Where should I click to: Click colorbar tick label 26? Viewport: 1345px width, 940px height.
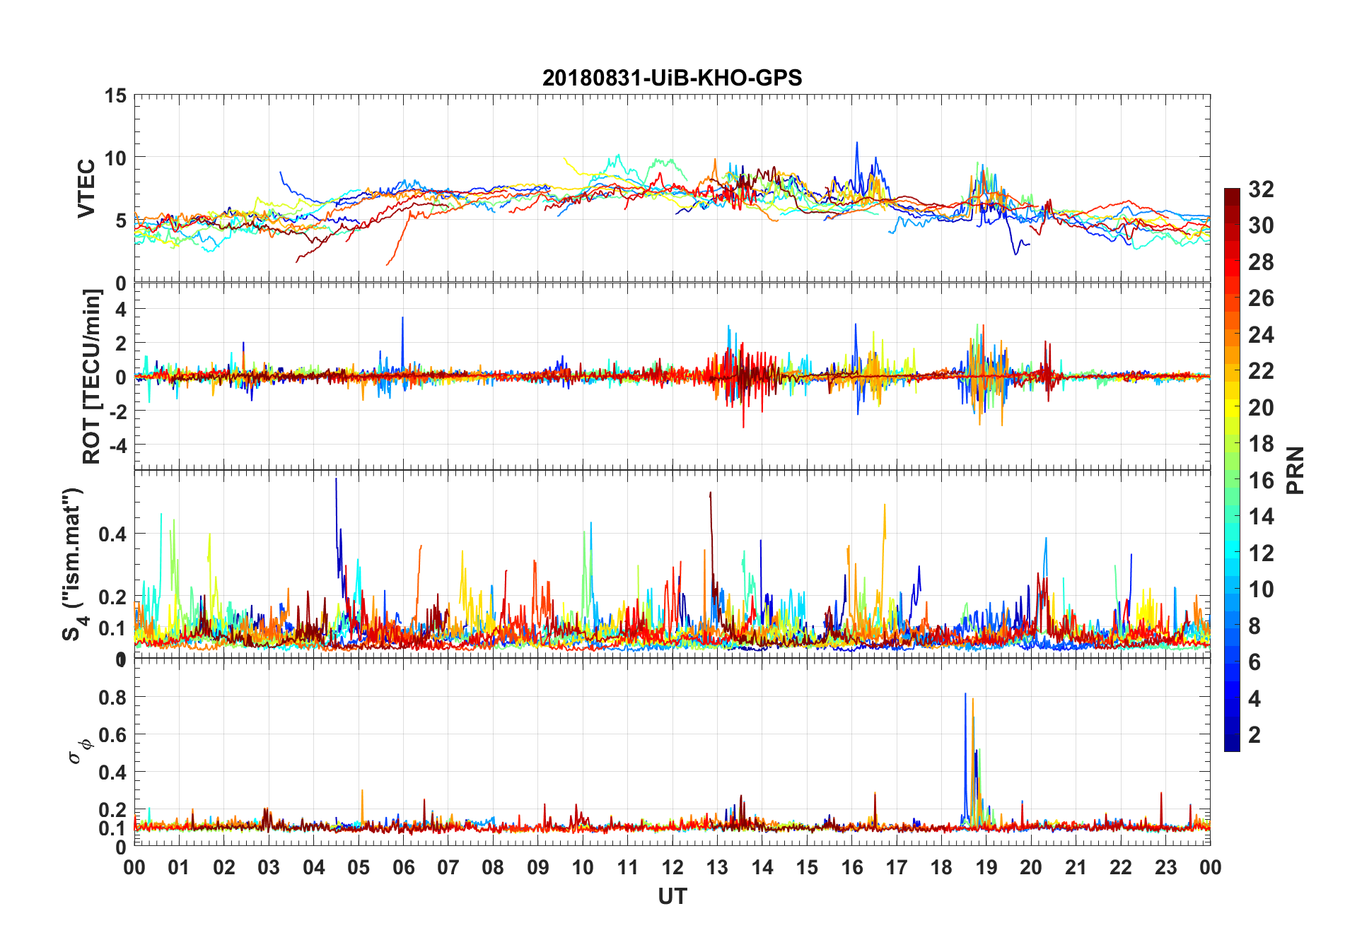pyautogui.click(x=1261, y=298)
